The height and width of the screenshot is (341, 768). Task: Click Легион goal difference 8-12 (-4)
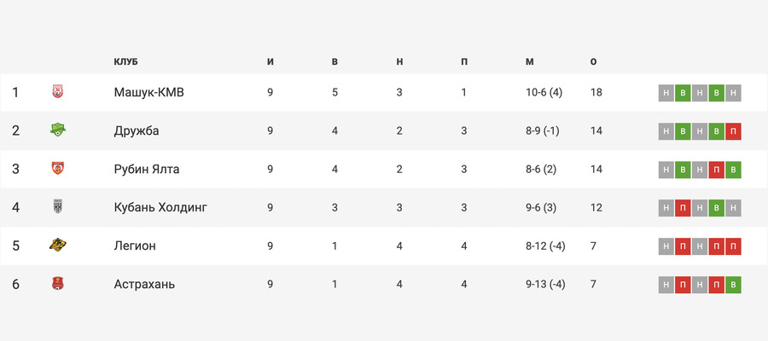click(x=545, y=246)
